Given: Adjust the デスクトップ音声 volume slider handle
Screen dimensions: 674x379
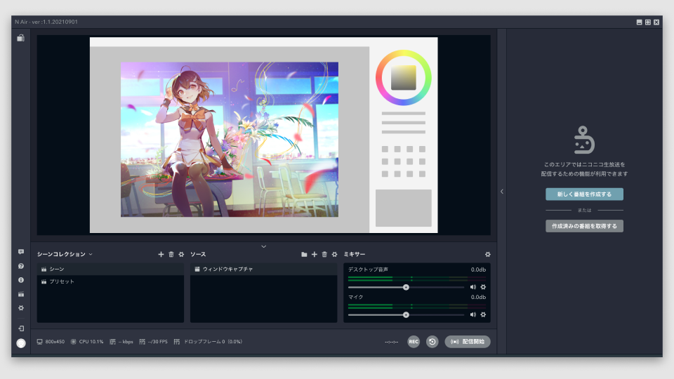Looking at the screenshot, I should coord(406,287).
